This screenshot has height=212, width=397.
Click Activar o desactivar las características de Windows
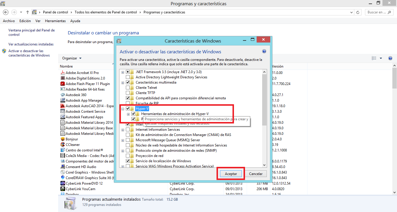[x=29, y=53]
